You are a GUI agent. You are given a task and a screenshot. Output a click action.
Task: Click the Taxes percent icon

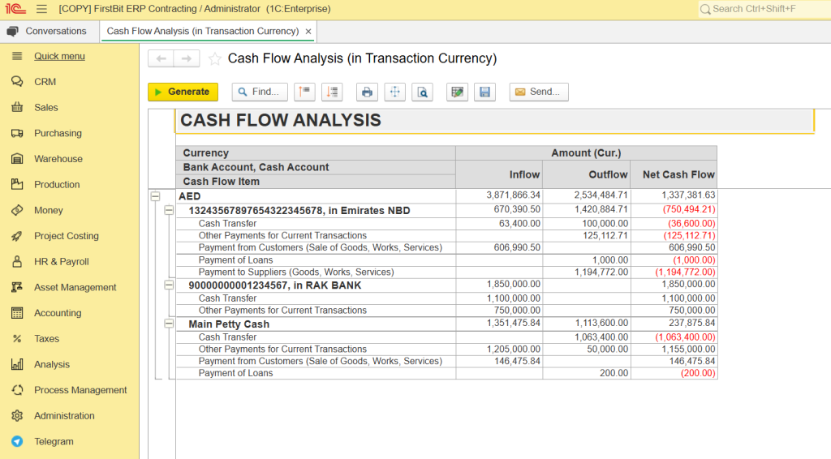17,339
